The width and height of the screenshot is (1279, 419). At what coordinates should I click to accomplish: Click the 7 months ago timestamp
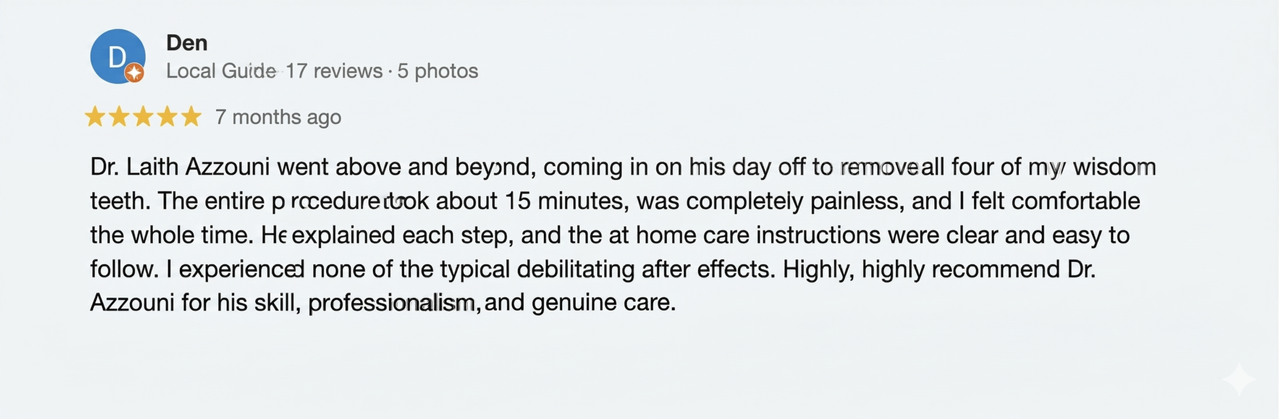click(x=279, y=117)
